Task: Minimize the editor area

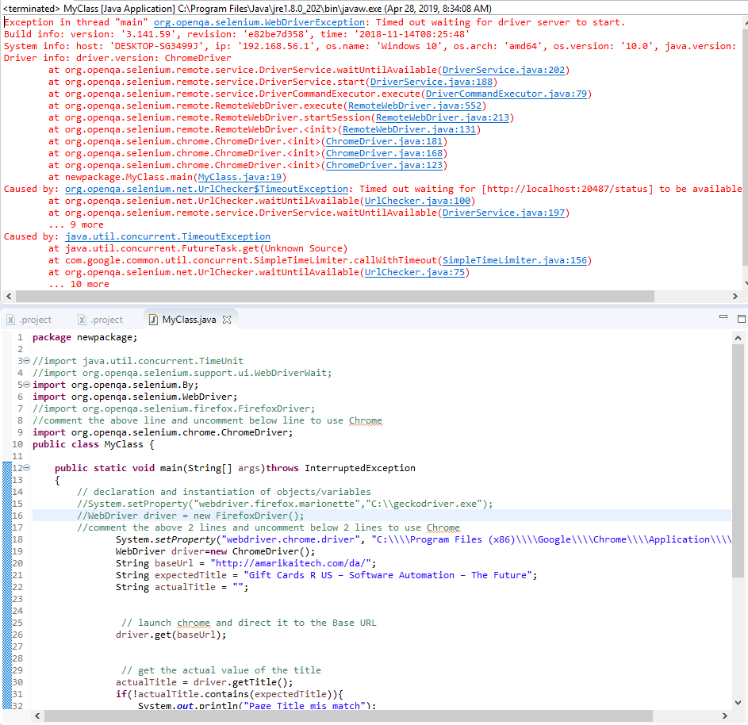Action: [723, 316]
